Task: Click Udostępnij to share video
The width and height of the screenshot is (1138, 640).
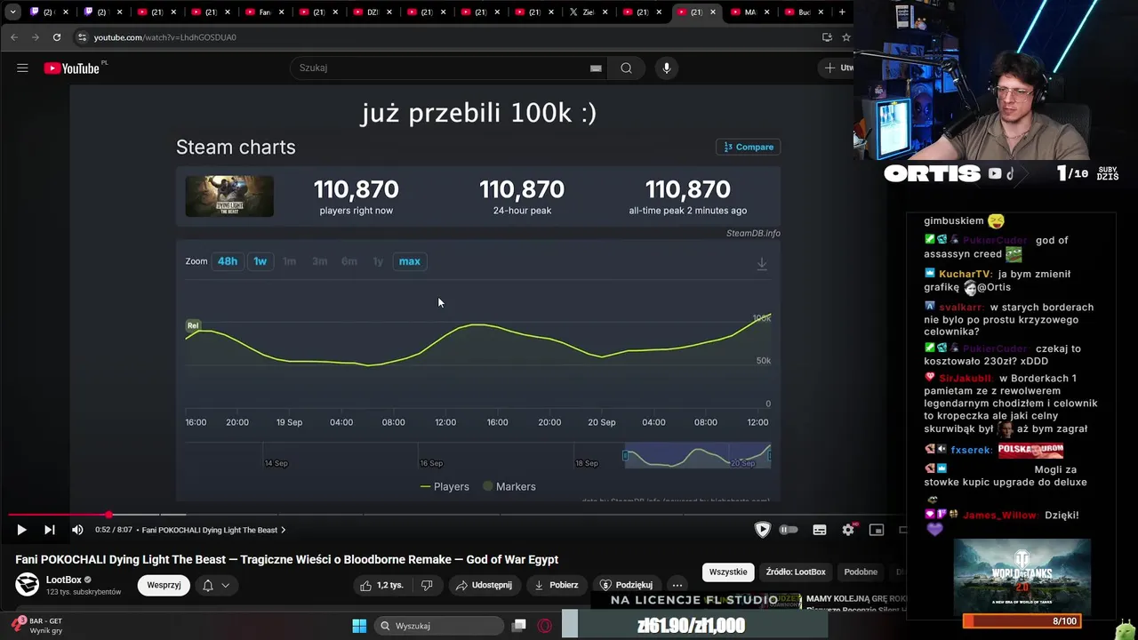Action: point(484,585)
